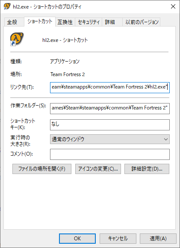Focus the ショートカットキー field showing なし
This screenshot has width=180, height=248.
tap(110, 125)
